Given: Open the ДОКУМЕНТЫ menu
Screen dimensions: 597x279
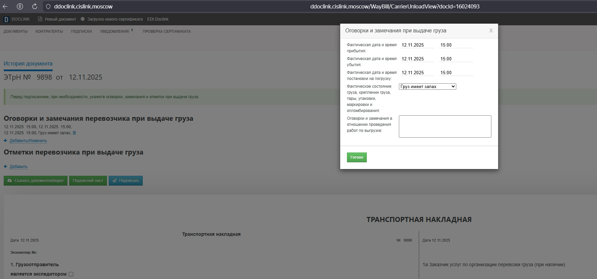Looking at the screenshot, I should (x=16, y=31).
